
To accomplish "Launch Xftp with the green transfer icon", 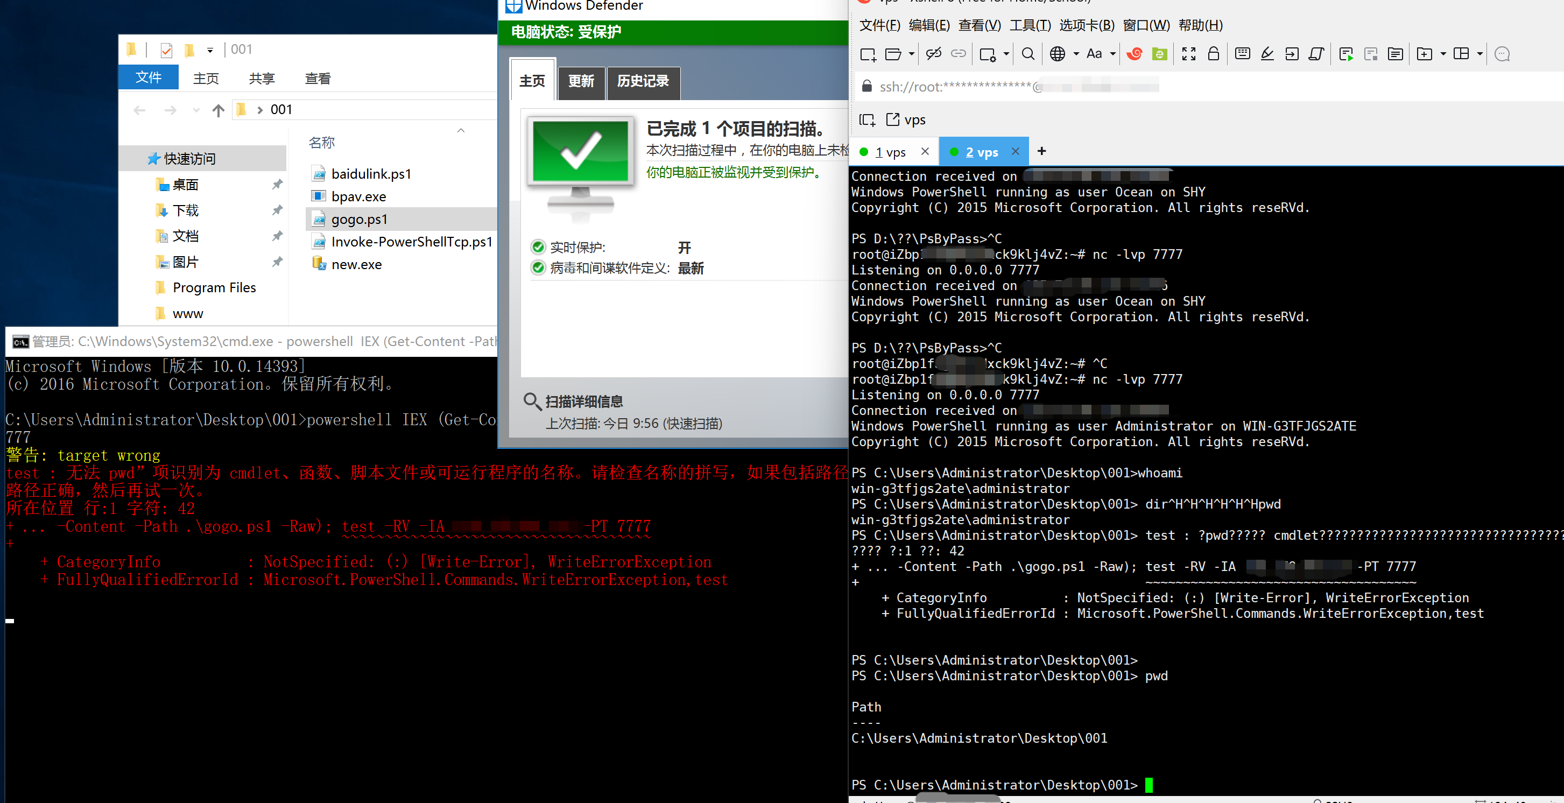I will click(1159, 54).
